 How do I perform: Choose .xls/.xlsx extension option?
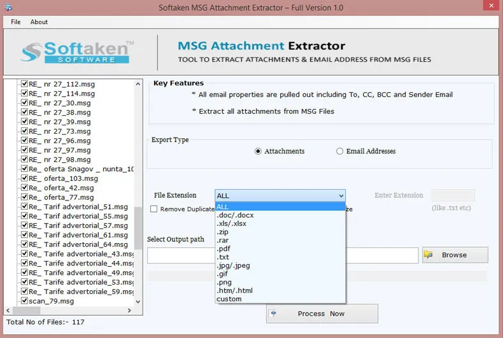[280, 223]
